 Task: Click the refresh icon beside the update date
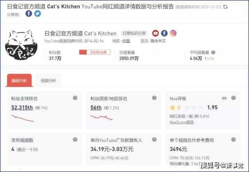click(x=225, y=7)
